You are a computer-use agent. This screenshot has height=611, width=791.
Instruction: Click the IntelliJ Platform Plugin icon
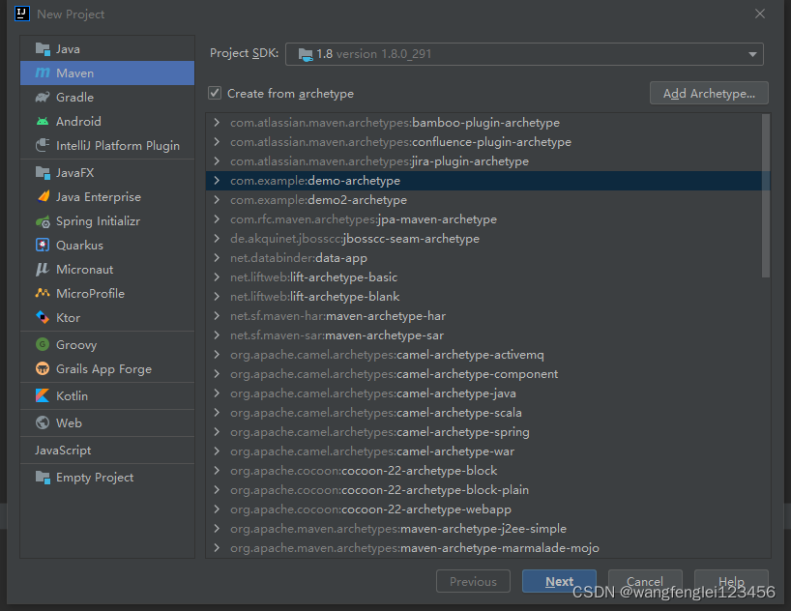tap(43, 145)
